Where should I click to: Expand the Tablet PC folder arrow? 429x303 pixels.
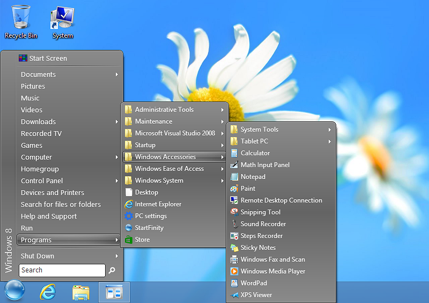[x=330, y=141]
